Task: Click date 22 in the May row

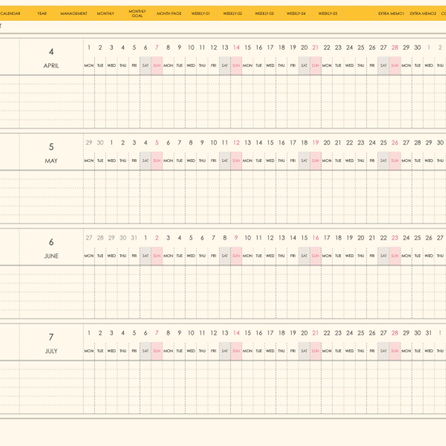Action: click(350, 143)
